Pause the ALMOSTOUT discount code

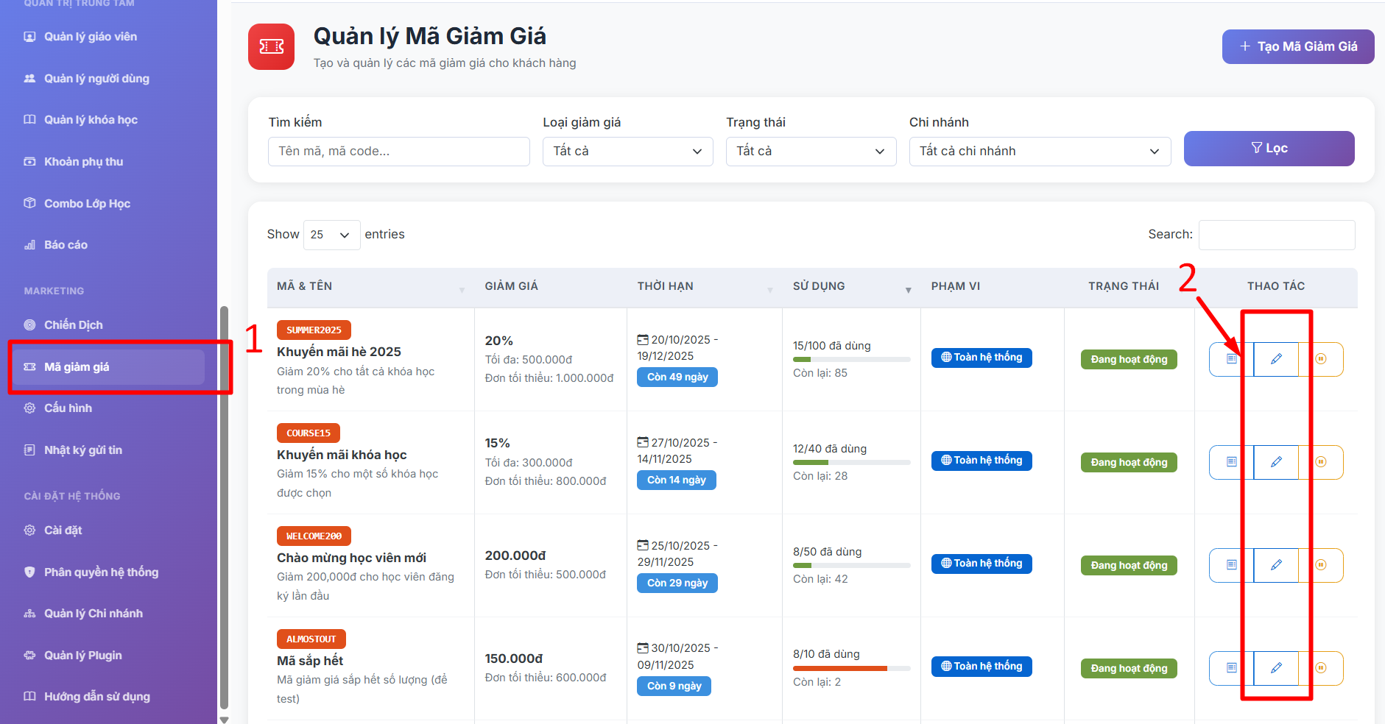click(1321, 668)
